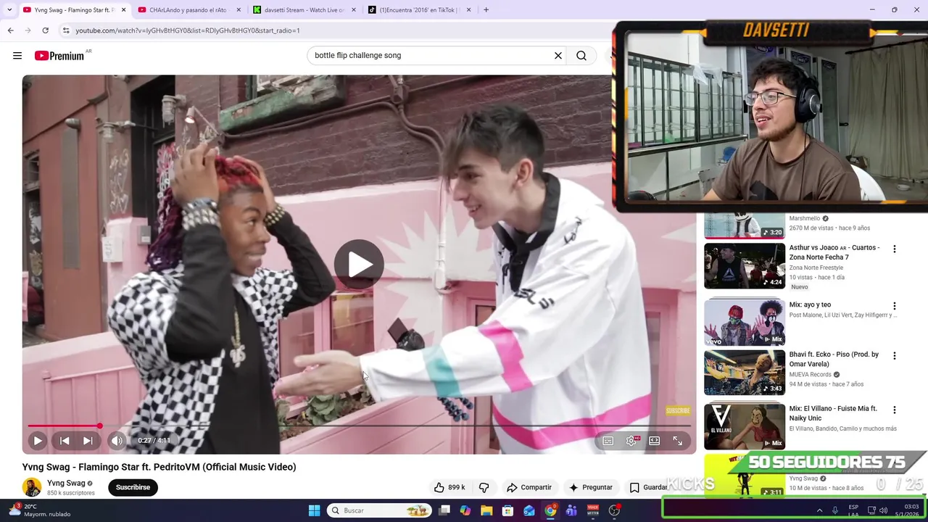Screen dimensions: 928x522
Task: Open the Ashtur vs Joaco thumbnail
Action: point(745,265)
